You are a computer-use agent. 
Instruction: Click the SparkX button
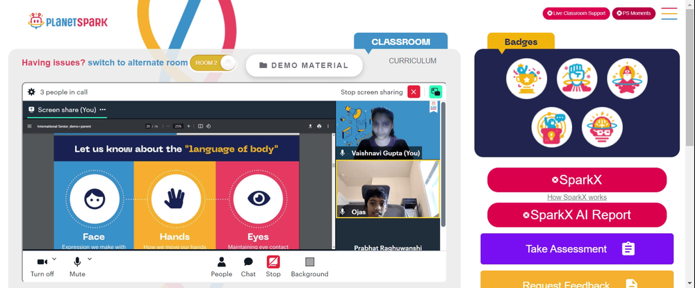coord(577,180)
